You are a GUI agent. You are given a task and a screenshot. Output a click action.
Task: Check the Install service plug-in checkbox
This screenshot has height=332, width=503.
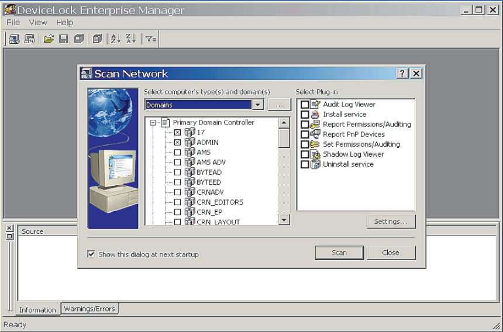coord(305,115)
